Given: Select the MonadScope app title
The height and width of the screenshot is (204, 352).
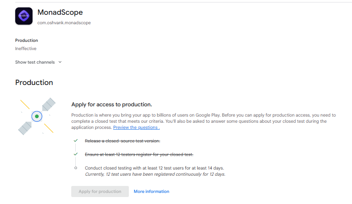Looking at the screenshot, I should pyautogui.click(x=60, y=12).
